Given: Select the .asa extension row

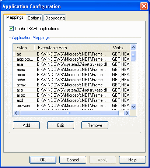Looking at the screenshot, I should click(x=71, y=64).
